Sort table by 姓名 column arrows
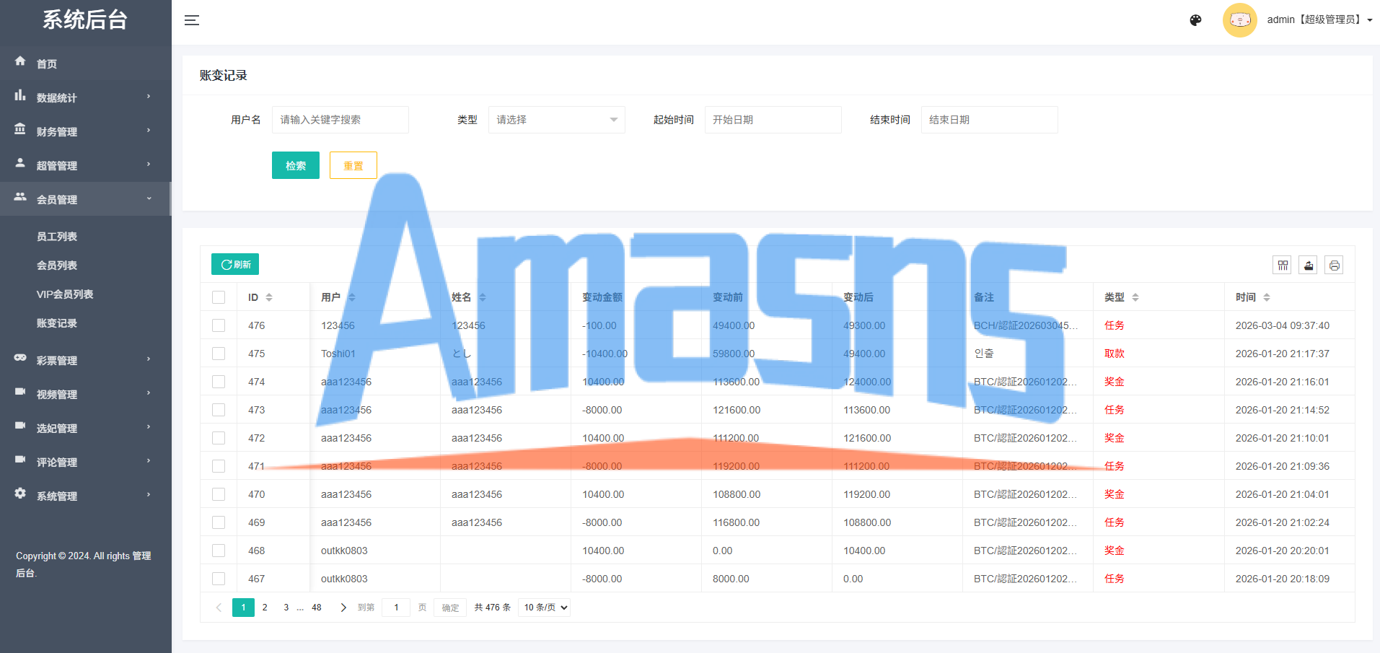1380x653 pixels. coord(483,297)
